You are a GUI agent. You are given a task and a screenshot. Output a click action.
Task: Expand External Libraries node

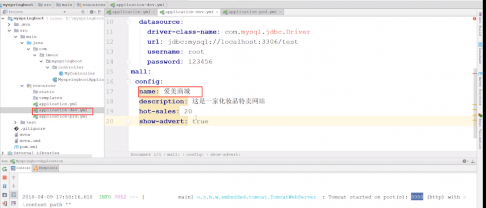(x=3, y=153)
